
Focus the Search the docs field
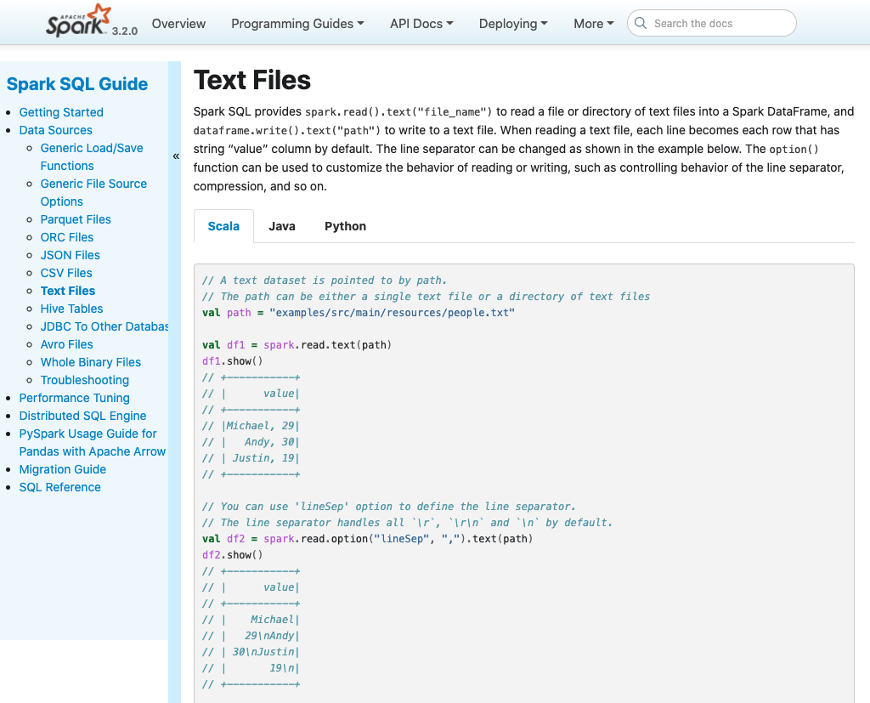(x=712, y=23)
